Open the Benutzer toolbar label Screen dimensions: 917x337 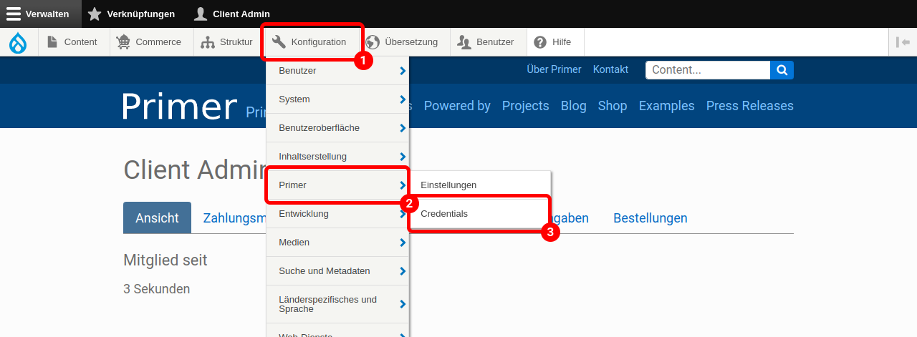click(x=495, y=42)
